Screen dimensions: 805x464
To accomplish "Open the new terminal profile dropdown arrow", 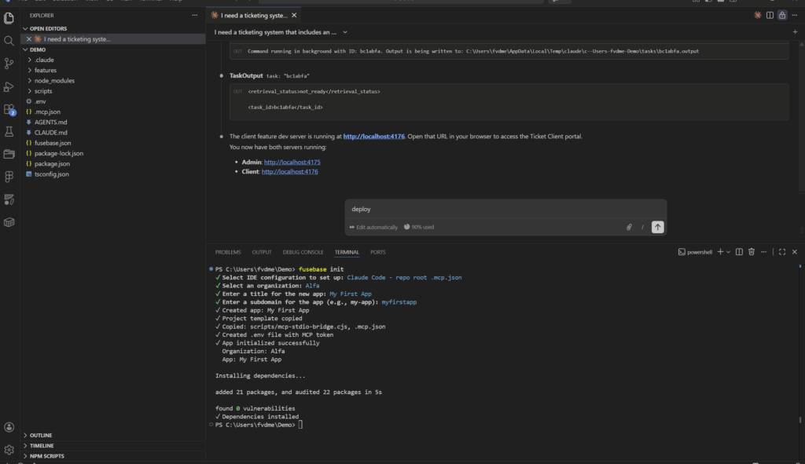I will [729, 252].
